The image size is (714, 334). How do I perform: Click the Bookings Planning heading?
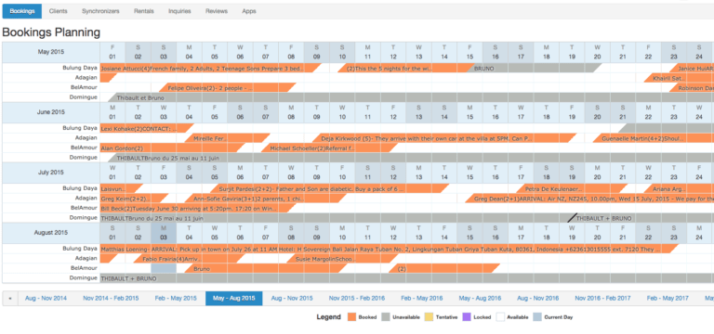click(x=51, y=32)
